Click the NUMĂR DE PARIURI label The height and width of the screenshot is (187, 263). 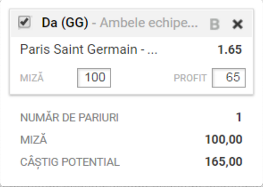click(70, 117)
